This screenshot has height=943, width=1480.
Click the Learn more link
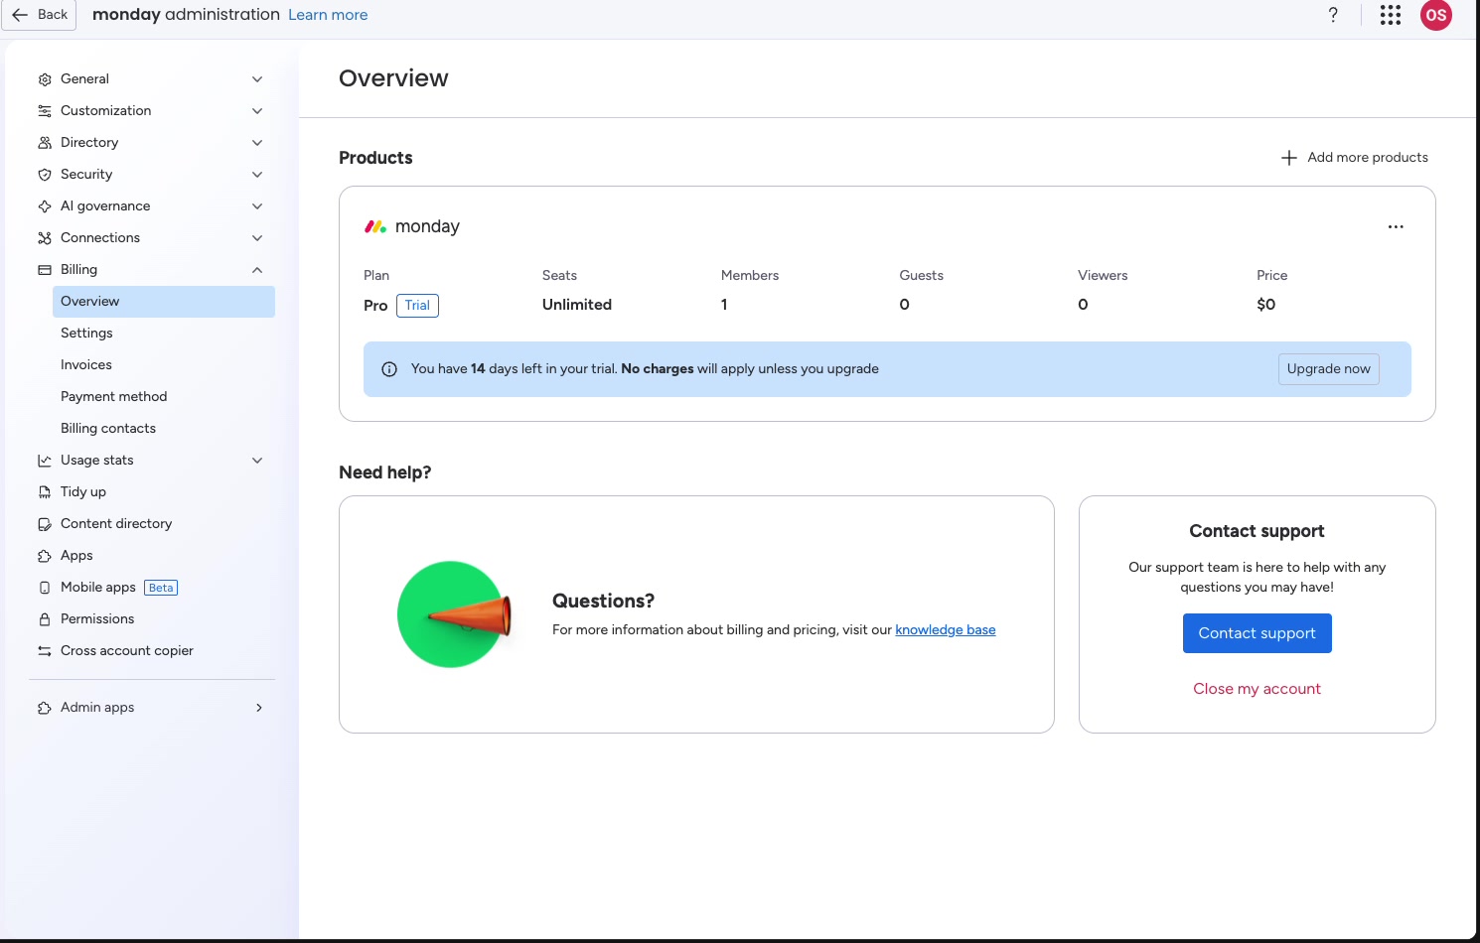[x=328, y=15]
